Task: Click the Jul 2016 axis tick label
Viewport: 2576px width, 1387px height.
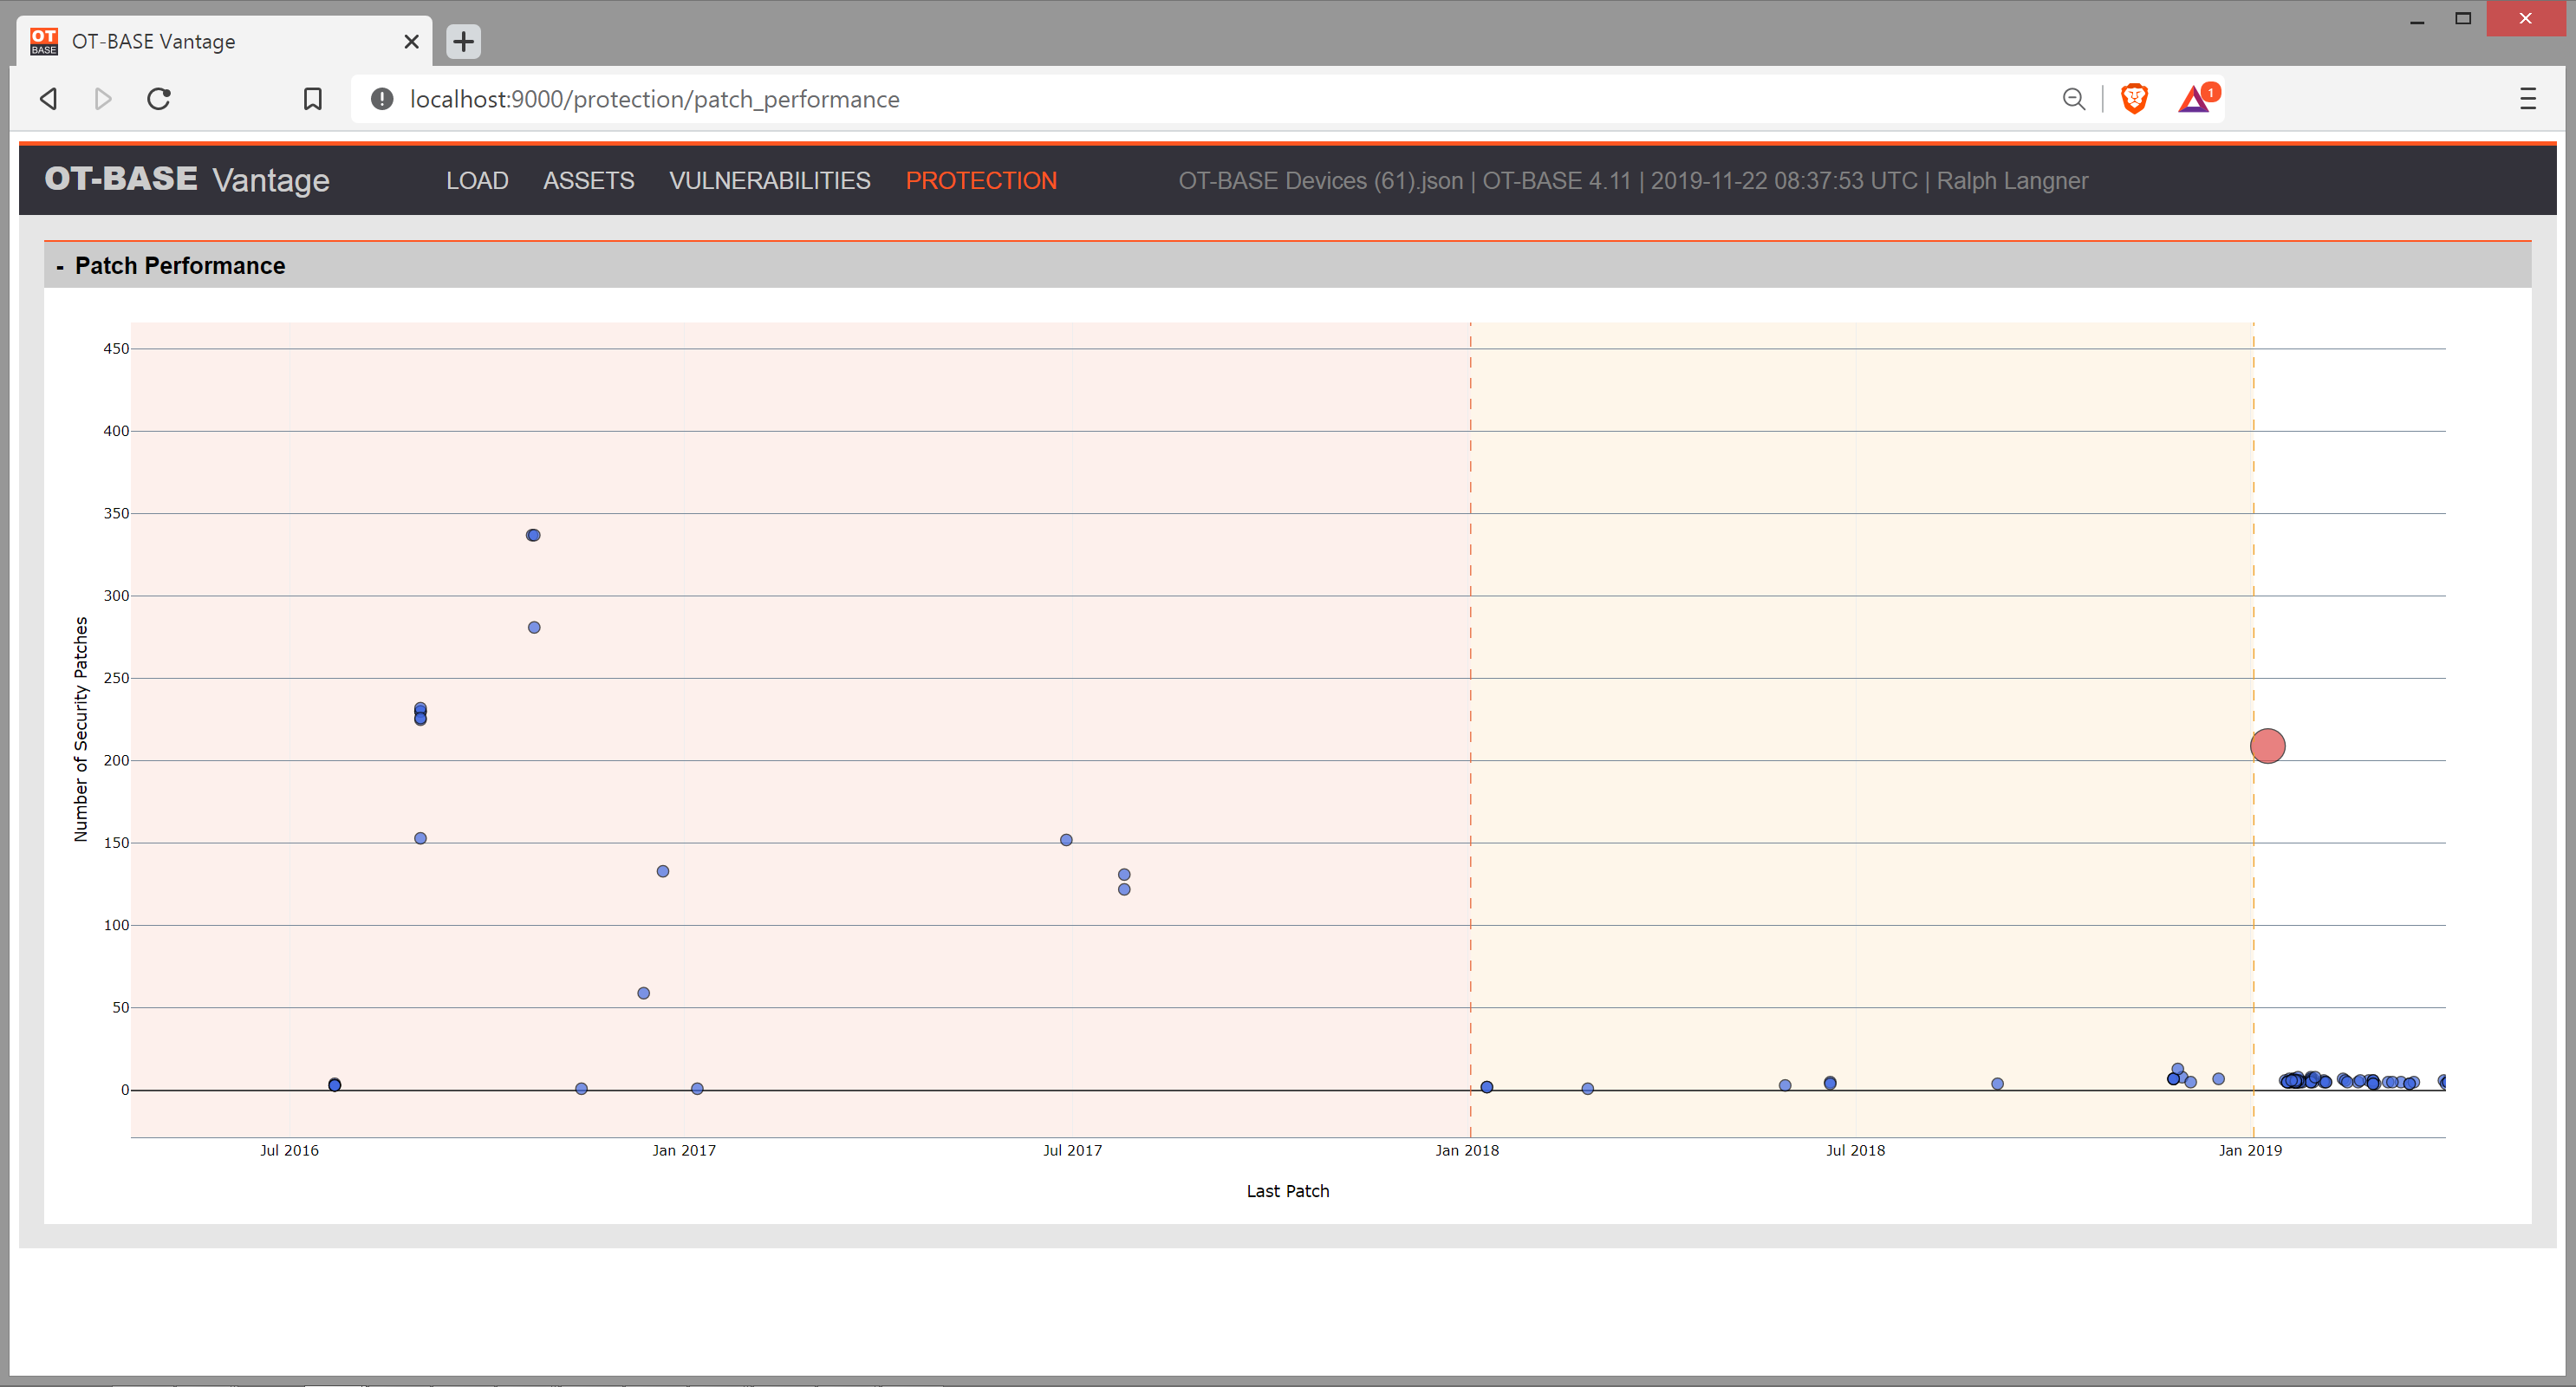Action: (289, 1150)
